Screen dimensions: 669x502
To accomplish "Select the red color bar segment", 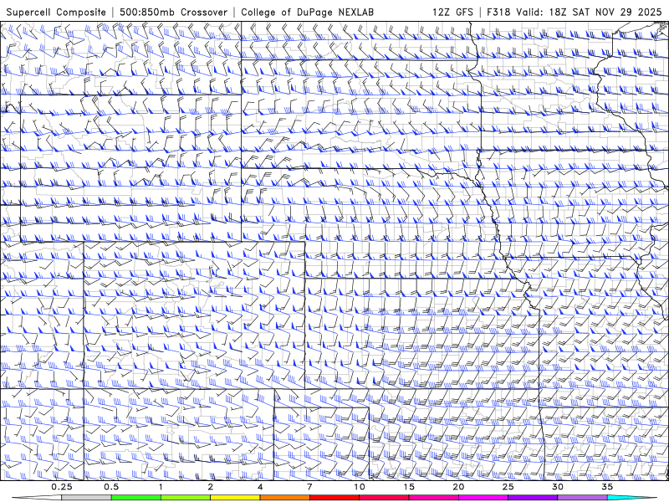I will click(x=334, y=498).
